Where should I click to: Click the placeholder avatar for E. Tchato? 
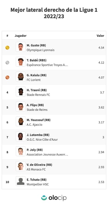click(21, 181)
